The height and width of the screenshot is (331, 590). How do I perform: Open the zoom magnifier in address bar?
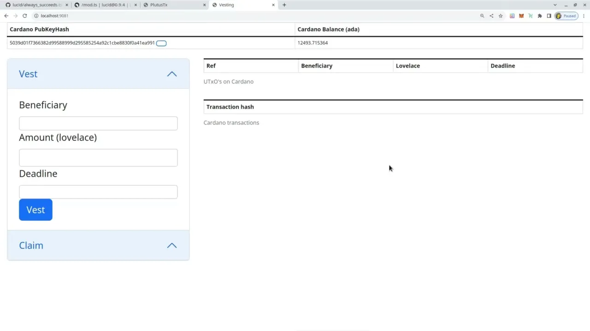(x=482, y=16)
